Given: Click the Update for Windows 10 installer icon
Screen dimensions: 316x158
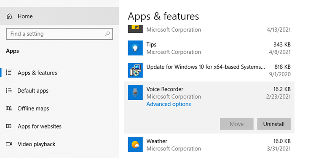Looking at the screenshot, I should tap(135, 70).
